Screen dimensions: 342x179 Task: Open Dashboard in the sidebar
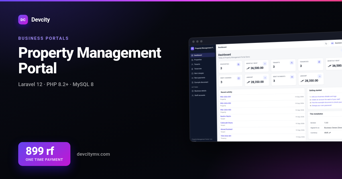point(203,55)
